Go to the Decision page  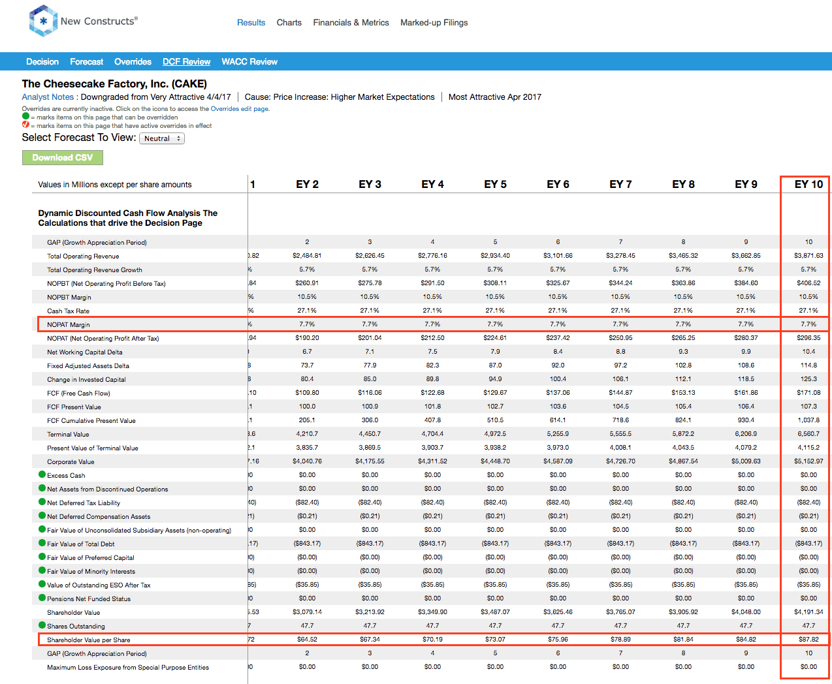point(42,61)
